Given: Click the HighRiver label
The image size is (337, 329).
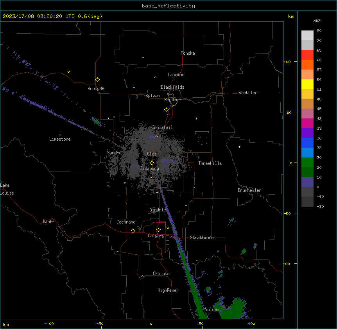Looking at the screenshot, I should 168,290.
